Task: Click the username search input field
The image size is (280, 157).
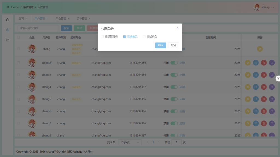Action: click(38, 28)
